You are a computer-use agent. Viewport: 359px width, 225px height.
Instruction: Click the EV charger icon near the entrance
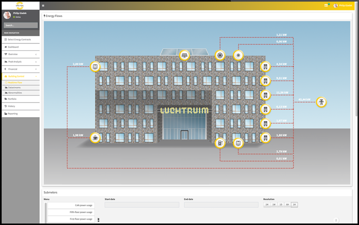click(220, 143)
